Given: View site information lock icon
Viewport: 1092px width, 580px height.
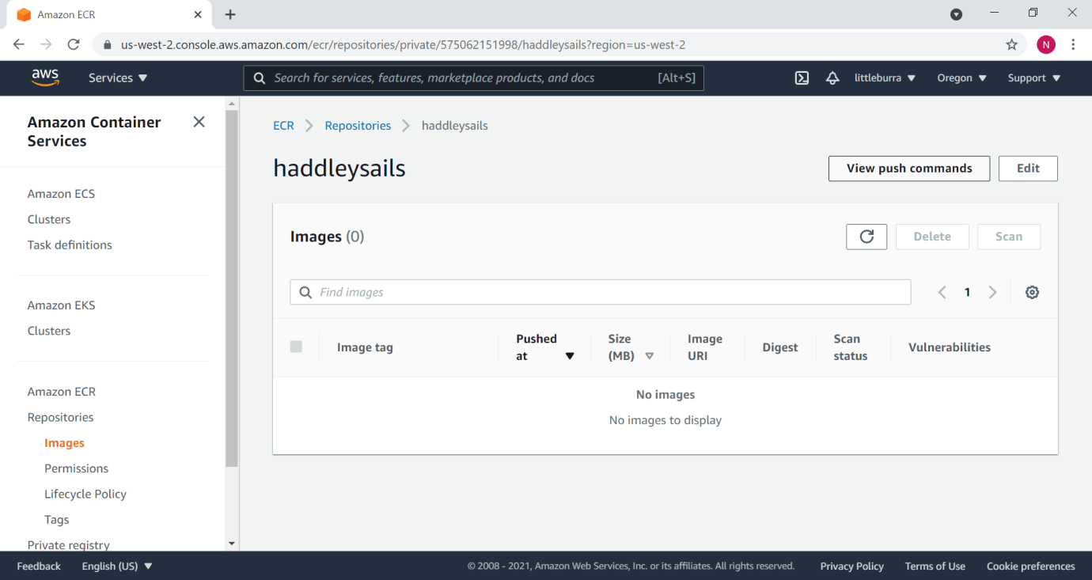Looking at the screenshot, I should pos(108,45).
